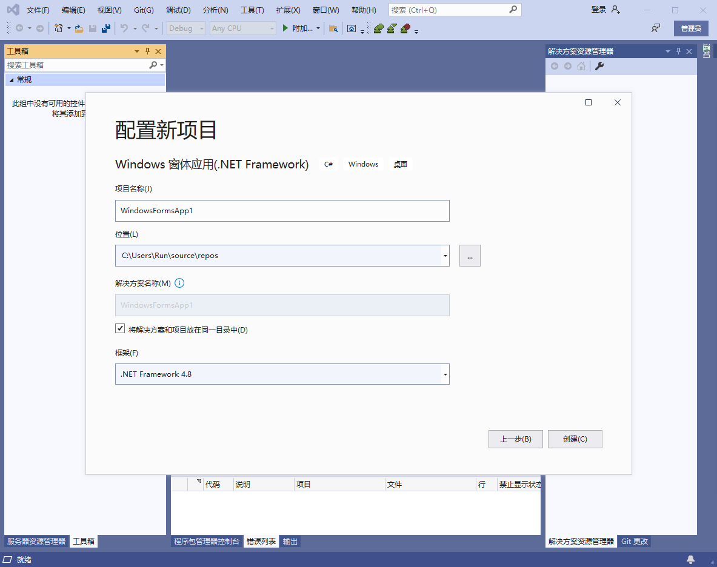This screenshot has height=567, width=717.
Task: Open the info icon beside 解决方案名称(M)
Action: coord(179,282)
